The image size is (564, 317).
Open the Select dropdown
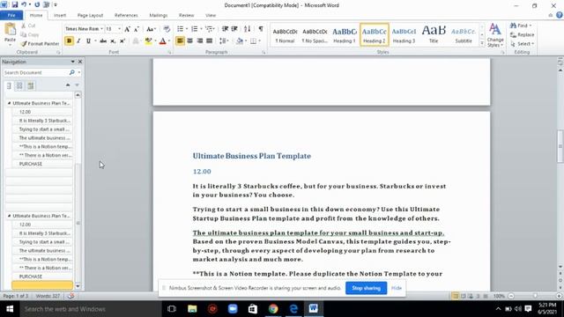[522, 44]
